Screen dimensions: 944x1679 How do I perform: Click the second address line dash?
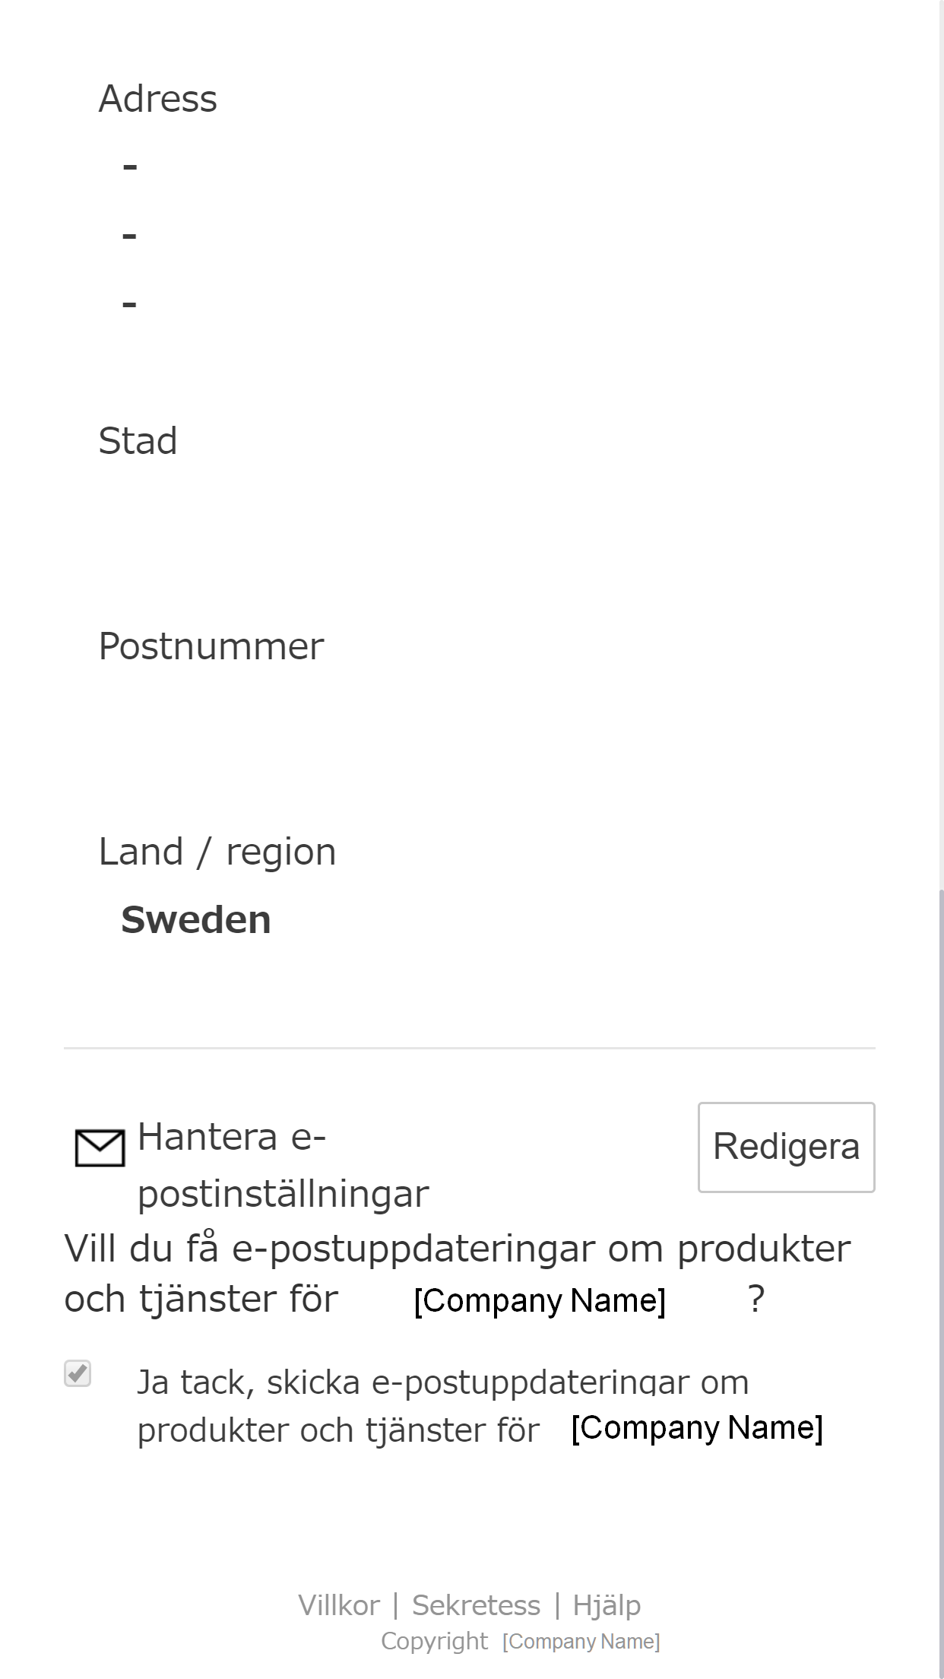[x=130, y=236]
